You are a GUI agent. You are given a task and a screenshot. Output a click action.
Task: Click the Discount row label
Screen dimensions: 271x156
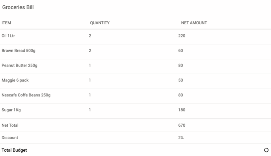(x=10, y=138)
